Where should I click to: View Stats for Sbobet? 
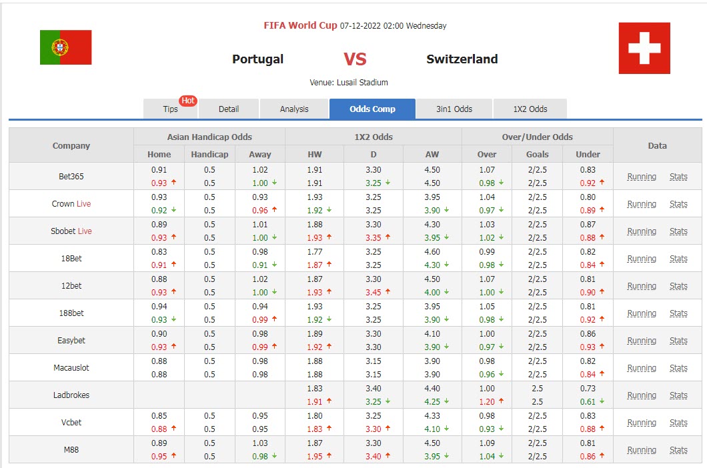tap(678, 231)
